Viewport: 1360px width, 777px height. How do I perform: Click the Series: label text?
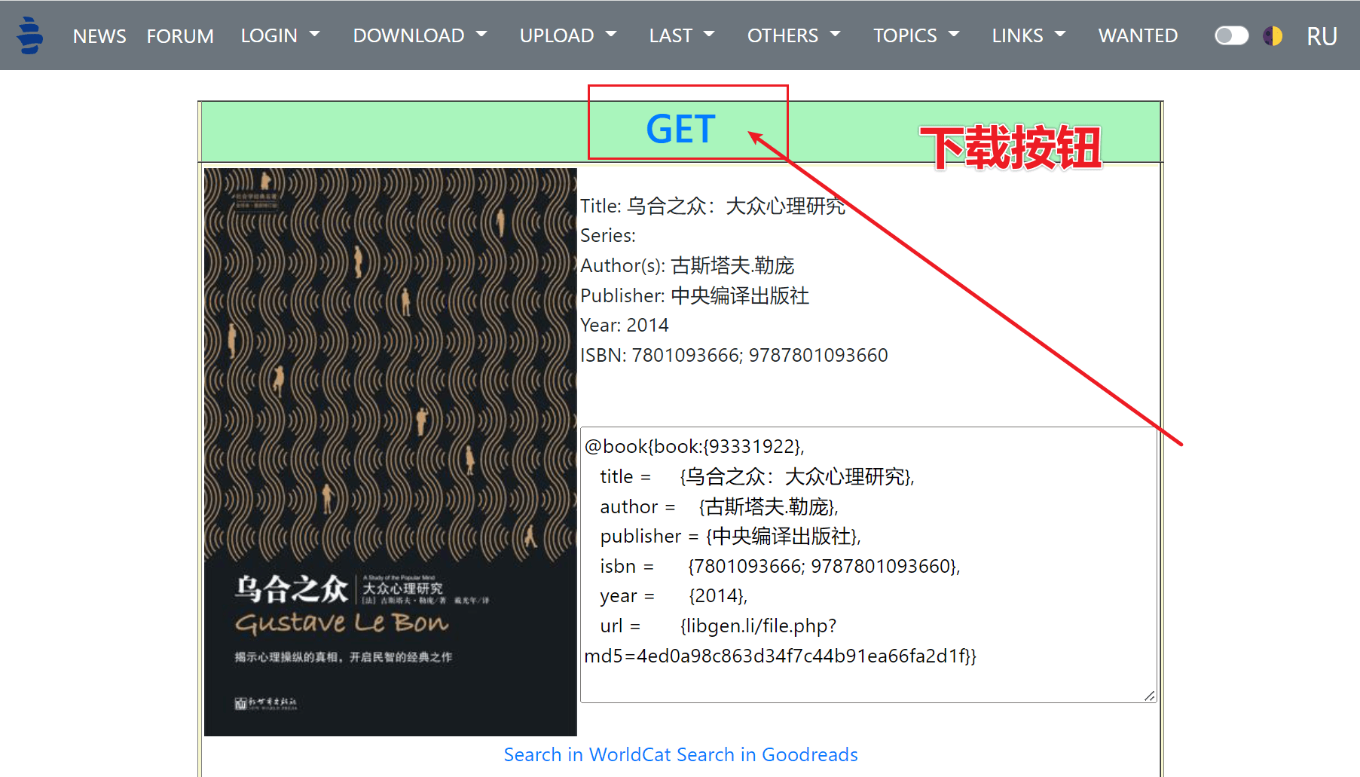(608, 235)
